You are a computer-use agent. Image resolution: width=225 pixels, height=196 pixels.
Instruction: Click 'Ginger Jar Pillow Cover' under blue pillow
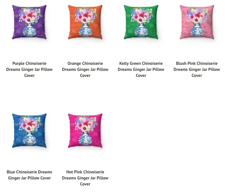(x=29, y=178)
